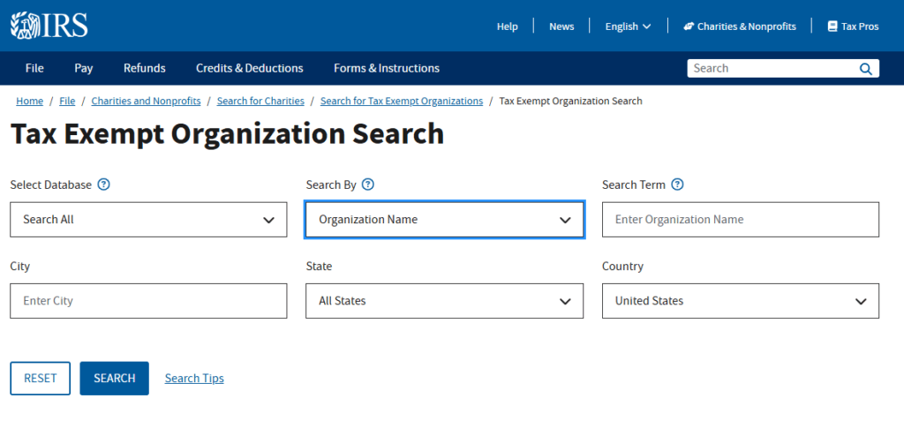Screen dimensions: 904x436
Task: Click the Enter Organization Name field
Action: 741,219
